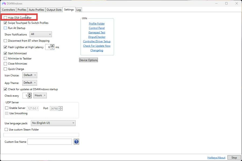
Task: Open the Auto Profiles tab
Action: pos(36,10)
